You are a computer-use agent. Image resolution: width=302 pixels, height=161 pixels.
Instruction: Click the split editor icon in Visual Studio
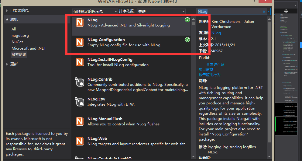[286, 11]
